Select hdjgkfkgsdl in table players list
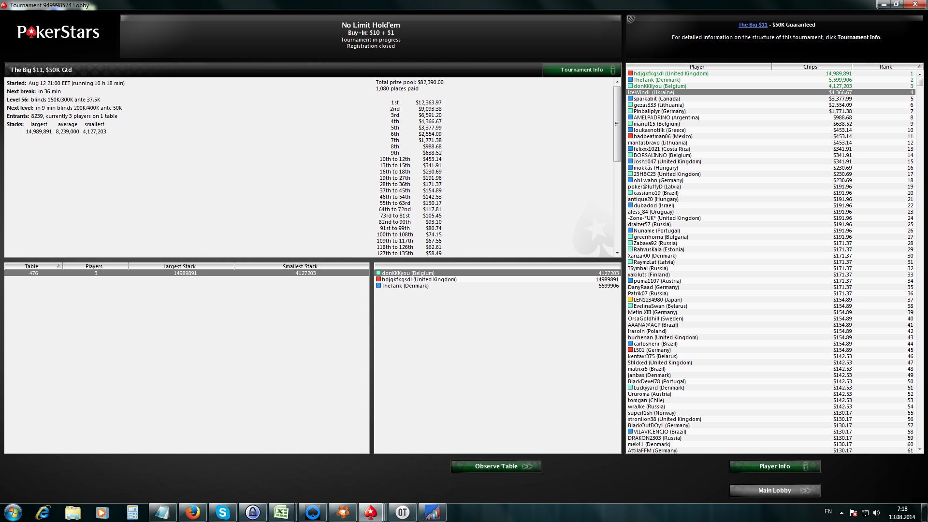The image size is (928, 522). point(497,279)
